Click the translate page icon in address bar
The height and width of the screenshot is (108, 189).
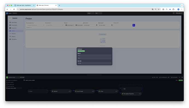coord(153,9)
